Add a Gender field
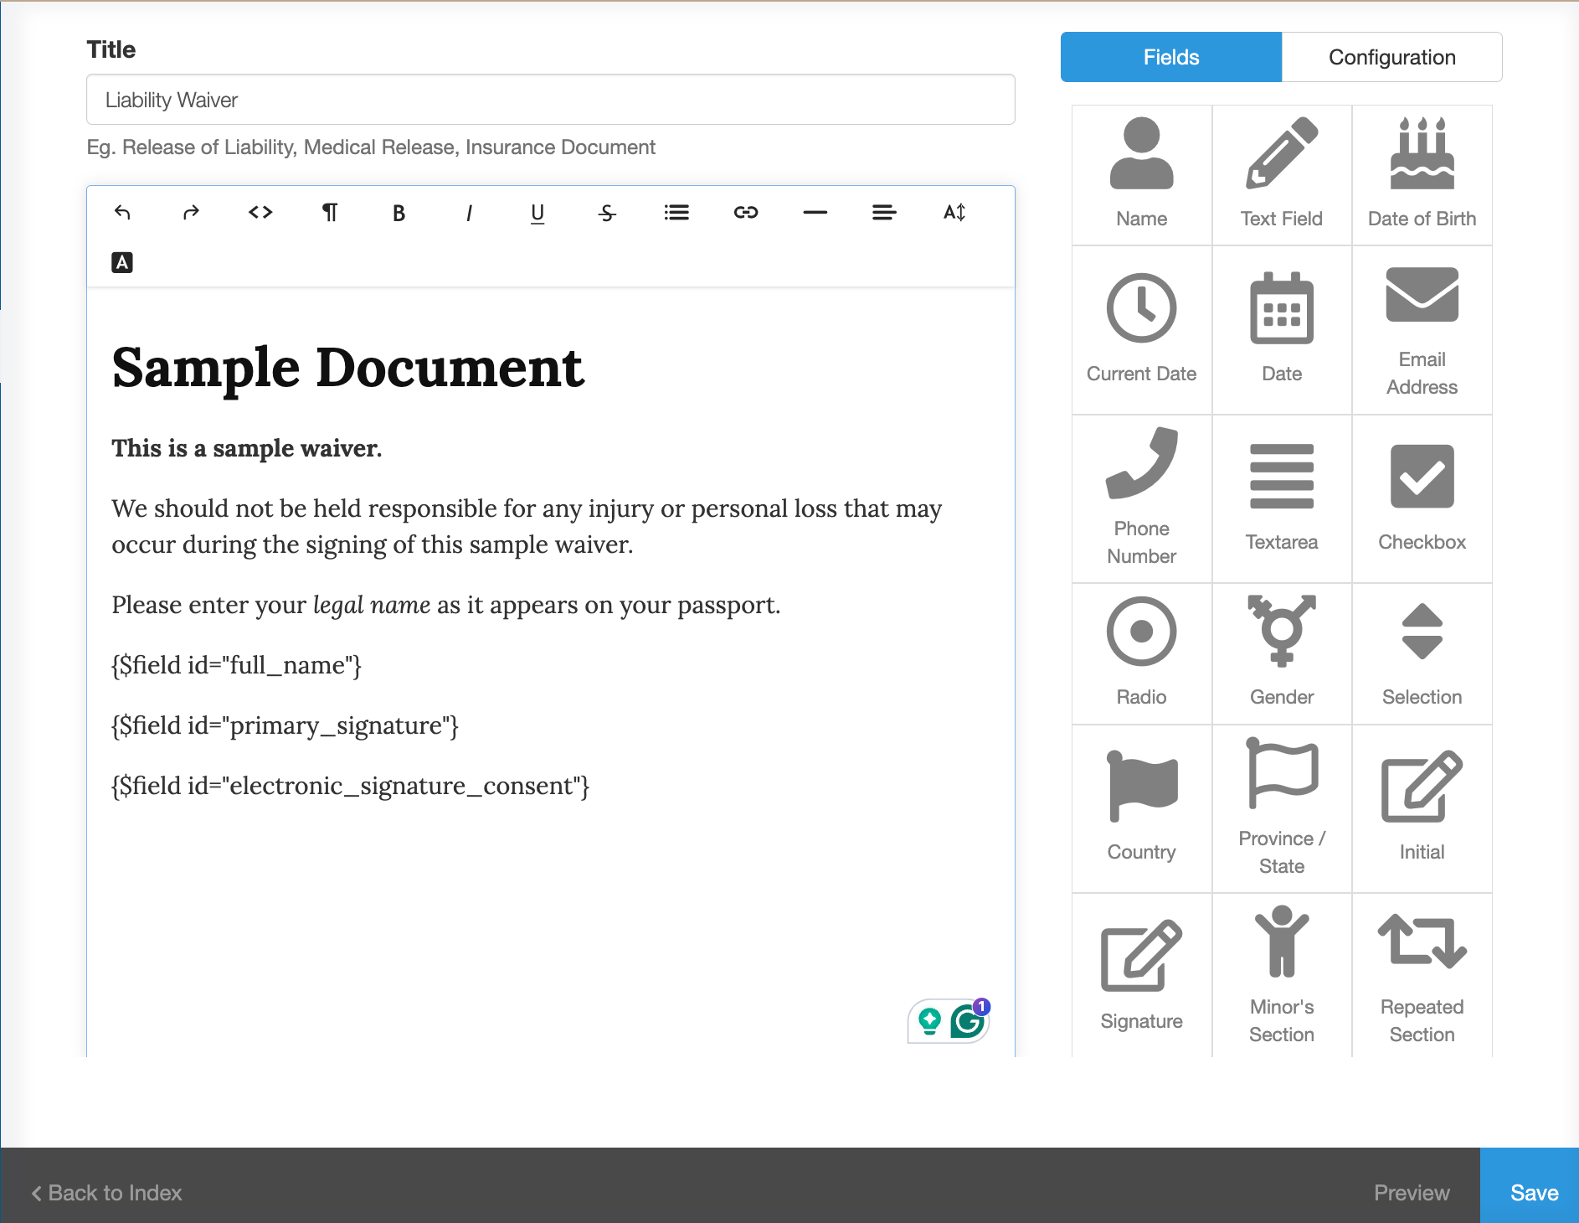This screenshot has width=1579, height=1223. (1282, 653)
